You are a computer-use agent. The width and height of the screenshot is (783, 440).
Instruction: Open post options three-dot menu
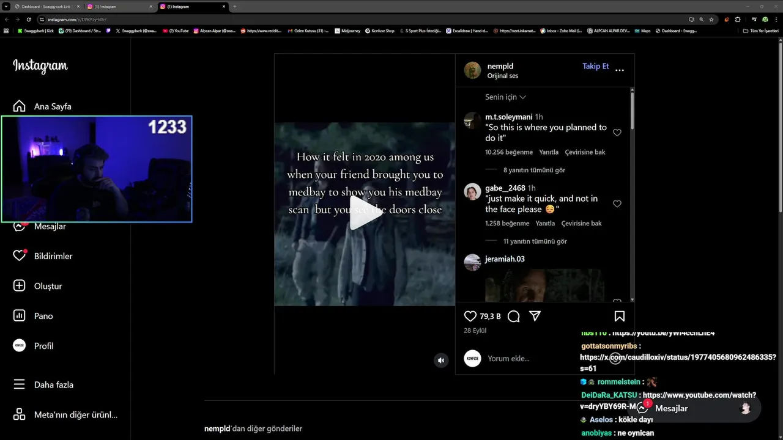tap(620, 70)
